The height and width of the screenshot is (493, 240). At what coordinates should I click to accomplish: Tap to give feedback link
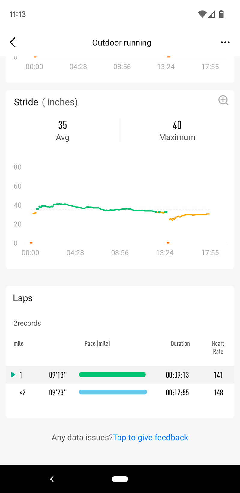151,438
